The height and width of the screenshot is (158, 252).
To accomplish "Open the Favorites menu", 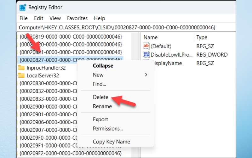I will tap(77, 18).
